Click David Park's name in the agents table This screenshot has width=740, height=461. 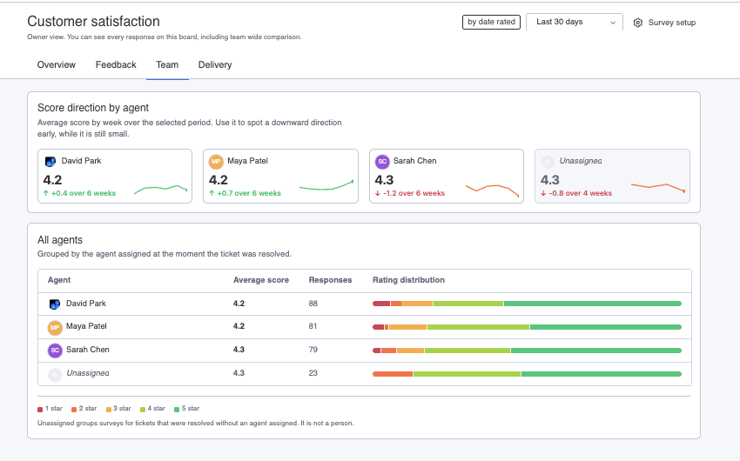(x=86, y=304)
